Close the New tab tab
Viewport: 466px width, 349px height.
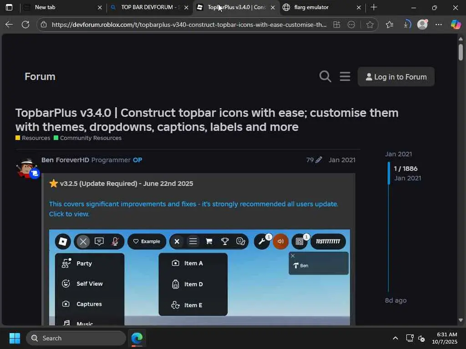click(x=100, y=7)
